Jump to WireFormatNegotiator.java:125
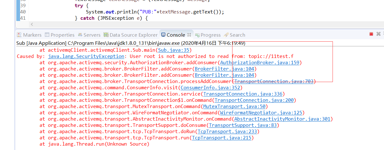Screen dimensions: 384x150 [261, 113]
